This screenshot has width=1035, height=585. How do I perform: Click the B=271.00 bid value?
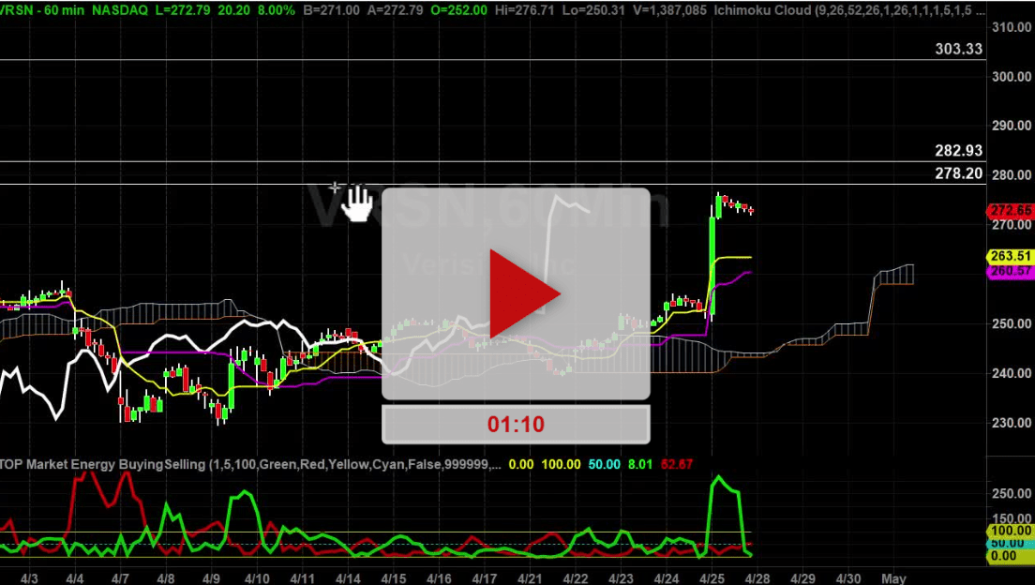tap(331, 10)
